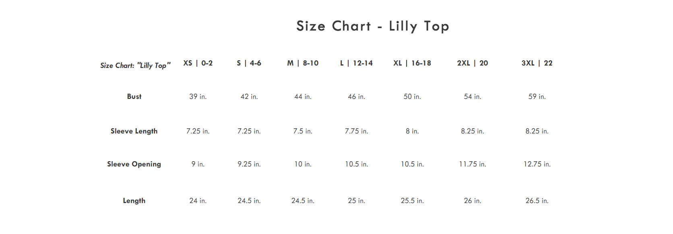Select the Sleeve Length row label
Screen dimensions: 673x234
pyautogui.click(x=134, y=131)
